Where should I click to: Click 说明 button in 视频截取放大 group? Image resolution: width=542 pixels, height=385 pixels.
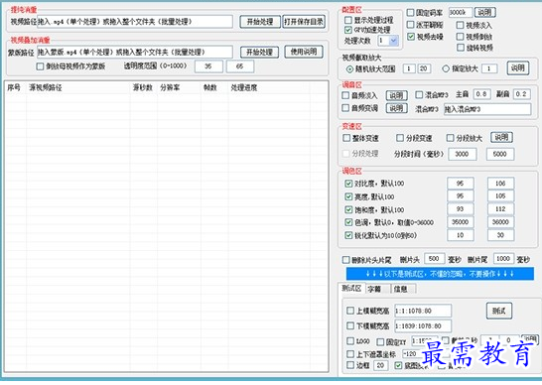tap(518, 68)
